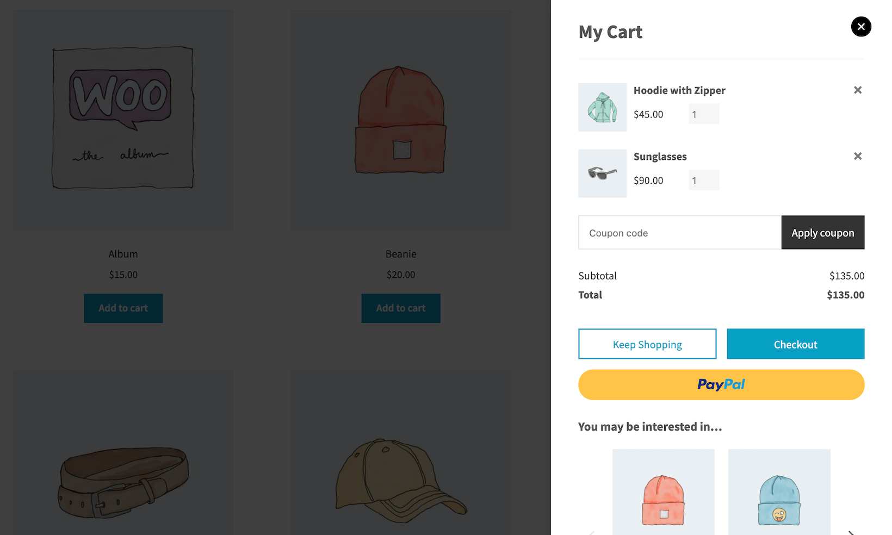Apply the coupon code
The height and width of the screenshot is (535, 892).
tap(823, 233)
